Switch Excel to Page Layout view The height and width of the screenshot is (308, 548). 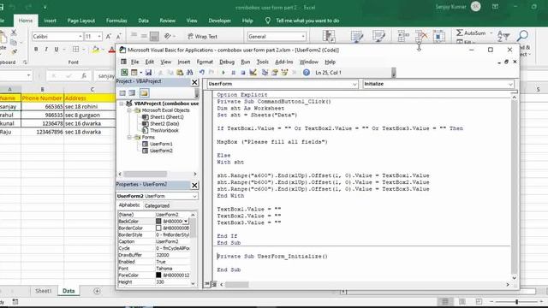click(462, 301)
